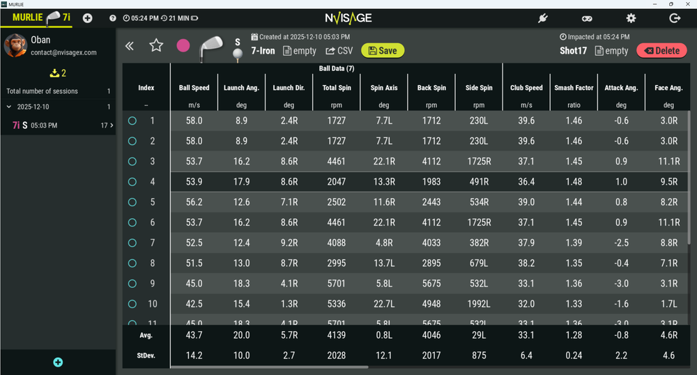Image resolution: width=697 pixels, height=375 pixels.
Task: Open shot note 'empty' next to Shot17
Action: coord(612,51)
